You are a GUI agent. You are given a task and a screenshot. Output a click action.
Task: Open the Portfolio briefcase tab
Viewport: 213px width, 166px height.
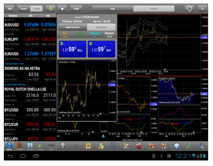tap(19, 146)
